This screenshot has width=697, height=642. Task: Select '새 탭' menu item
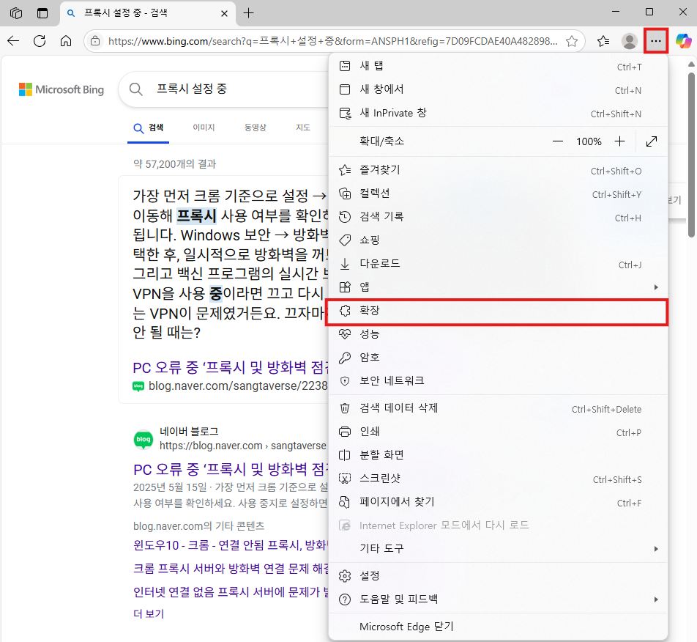pyautogui.click(x=498, y=66)
